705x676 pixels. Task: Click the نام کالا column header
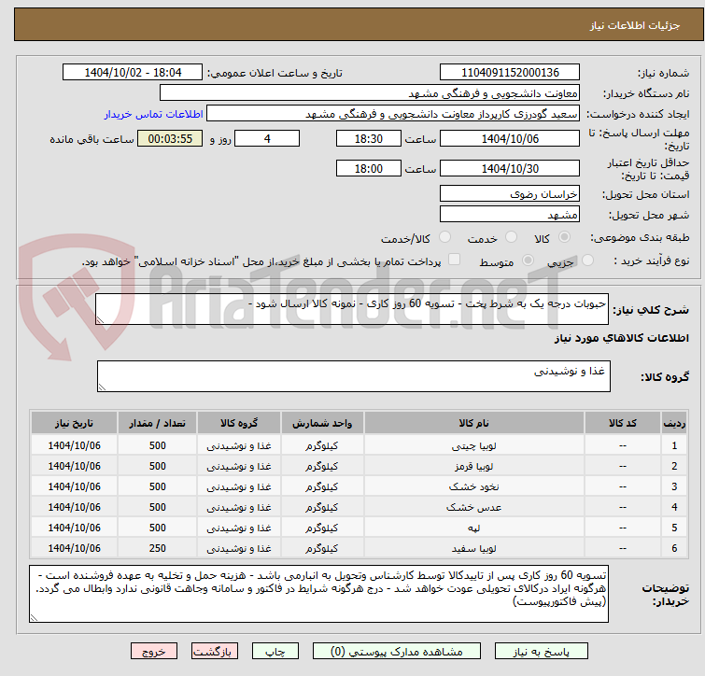point(474,423)
